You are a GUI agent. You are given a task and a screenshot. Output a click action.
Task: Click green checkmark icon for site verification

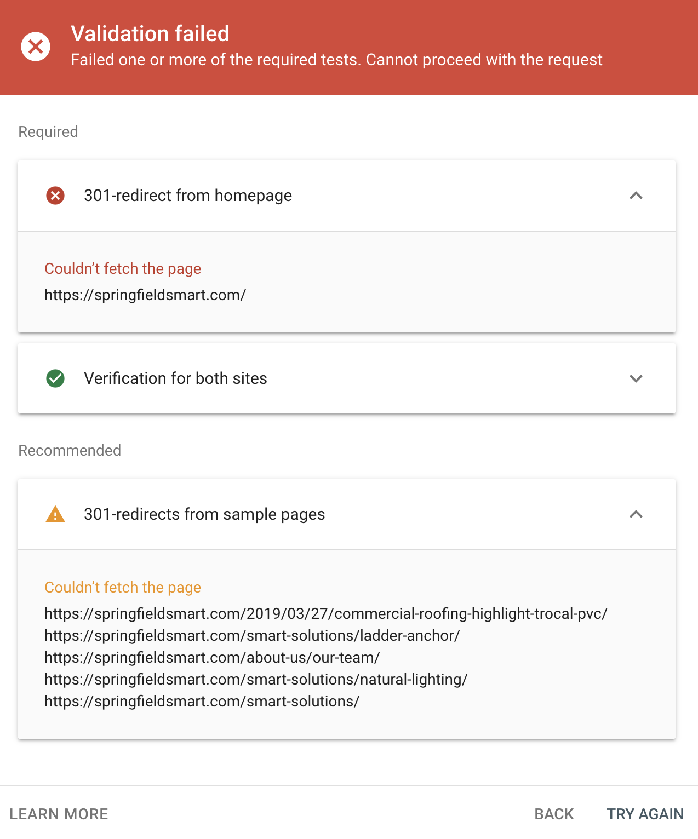(55, 378)
